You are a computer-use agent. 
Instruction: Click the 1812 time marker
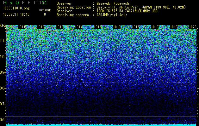[40, 27]
